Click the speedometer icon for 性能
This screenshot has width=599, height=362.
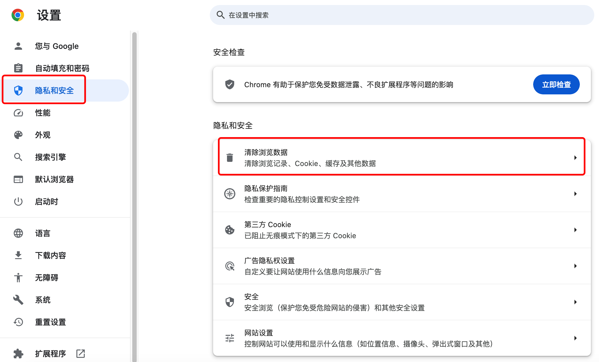[x=18, y=113]
